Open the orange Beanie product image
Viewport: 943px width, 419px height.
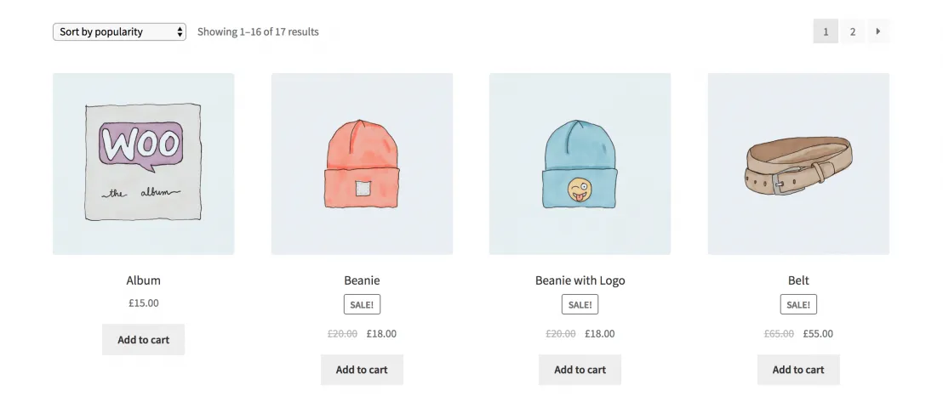point(362,163)
